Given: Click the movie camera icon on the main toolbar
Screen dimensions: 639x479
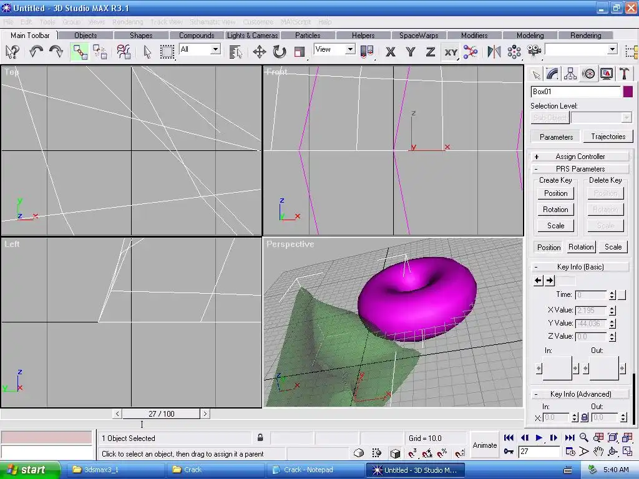Looking at the screenshot, I should (x=534, y=51).
